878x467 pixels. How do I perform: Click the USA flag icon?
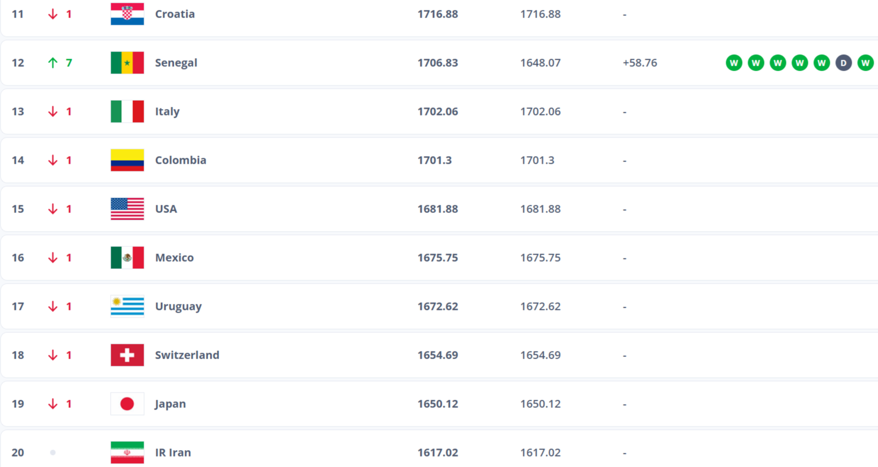tap(127, 209)
